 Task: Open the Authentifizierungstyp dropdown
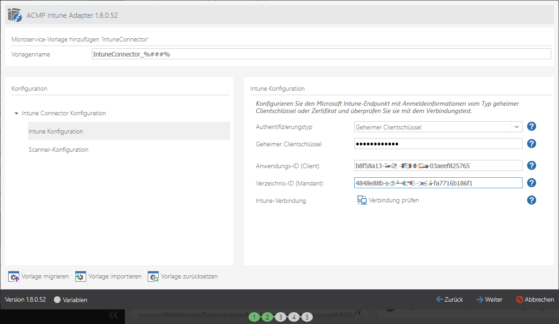click(516, 127)
